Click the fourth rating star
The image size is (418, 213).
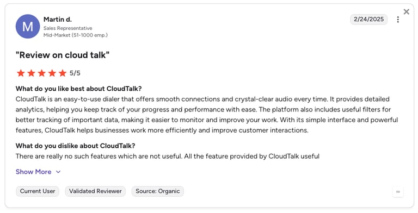click(52, 73)
